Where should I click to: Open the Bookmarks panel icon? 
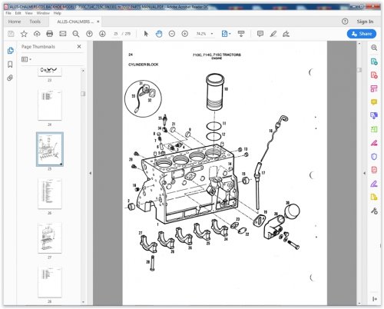[10, 65]
